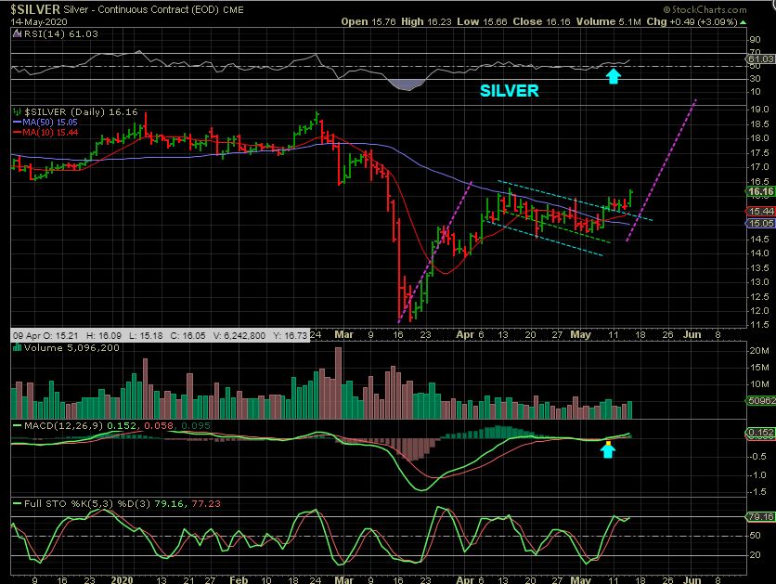
Task: Click the 79.16 stochastic value tag
Action: click(759, 516)
